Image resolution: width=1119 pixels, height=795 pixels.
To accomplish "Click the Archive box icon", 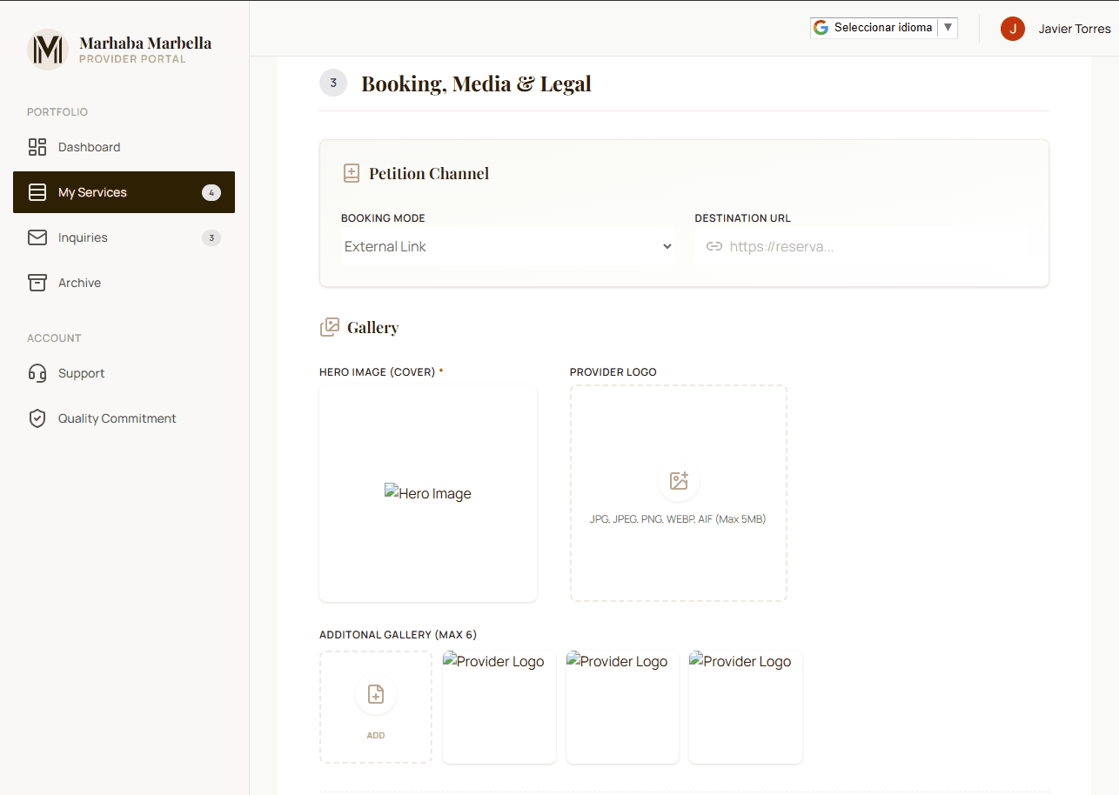I will click(x=37, y=283).
